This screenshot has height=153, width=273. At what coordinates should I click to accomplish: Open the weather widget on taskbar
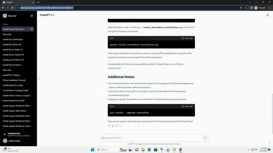tap(10, 150)
